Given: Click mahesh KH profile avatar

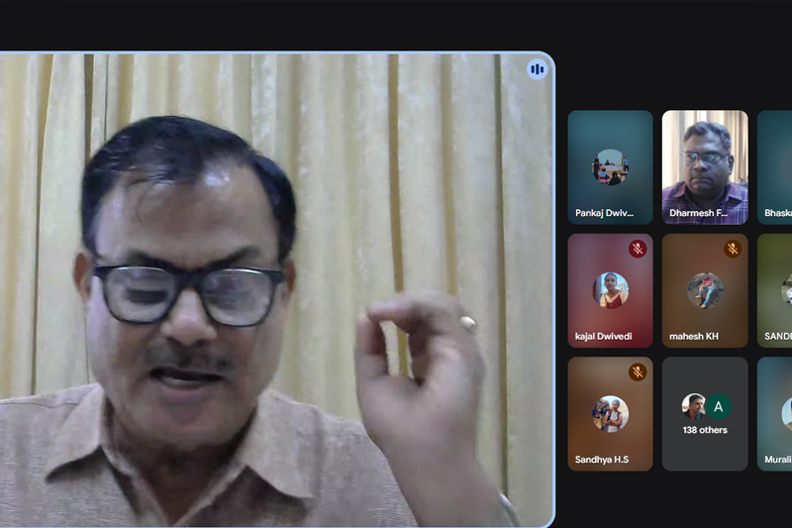Looking at the screenshot, I should (x=705, y=290).
